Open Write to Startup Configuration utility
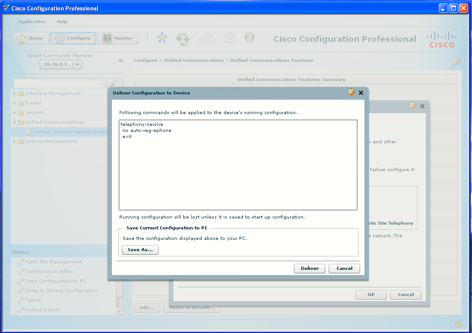 click(x=61, y=291)
